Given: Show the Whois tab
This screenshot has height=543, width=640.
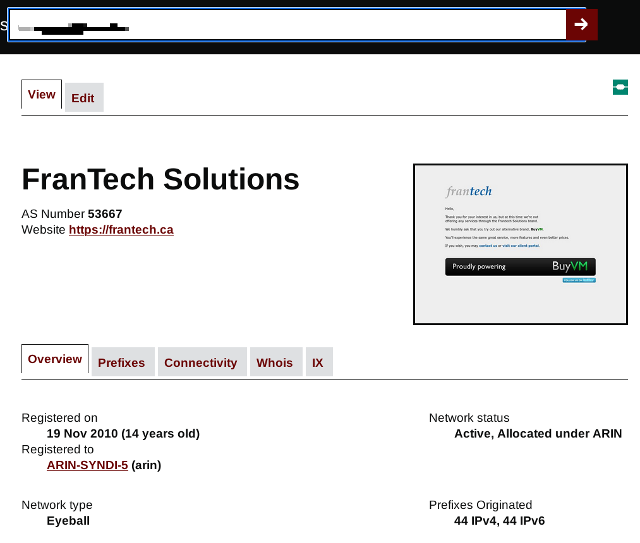Looking at the screenshot, I should click(x=275, y=362).
